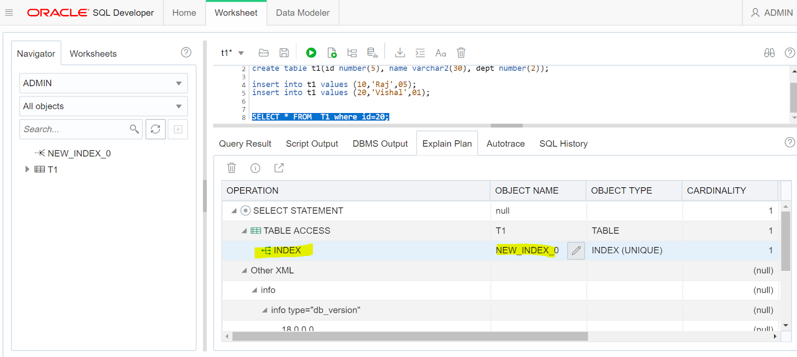The image size is (797, 357).
Task: Run script icon in the worksheet toolbar
Action: 332,53
